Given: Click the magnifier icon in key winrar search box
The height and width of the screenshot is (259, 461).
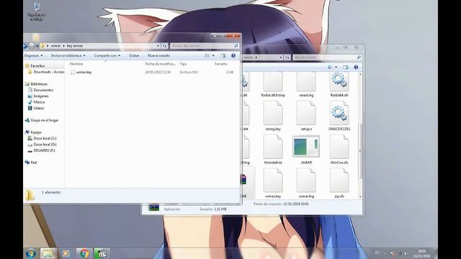Looking at the screenshot, I should point(236,46).
